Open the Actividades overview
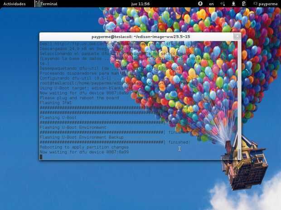Viewport: 281px width, 210px height. click(x=15, y=4)
